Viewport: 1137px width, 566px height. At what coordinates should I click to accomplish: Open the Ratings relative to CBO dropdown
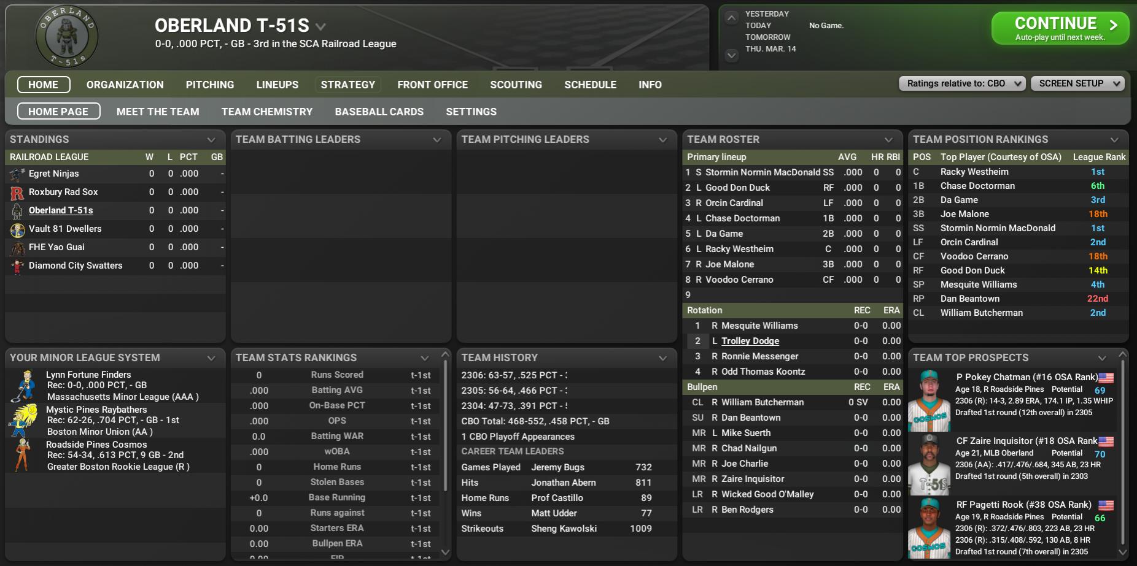click(961, 83)
